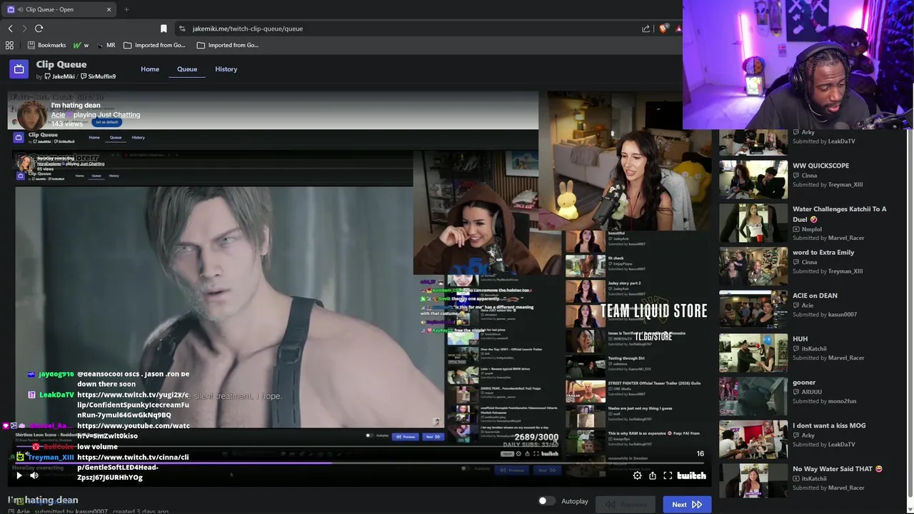Screen dimensions: 914x514
Task: Toggle the Autoplay switch
Action: [546, 501]
